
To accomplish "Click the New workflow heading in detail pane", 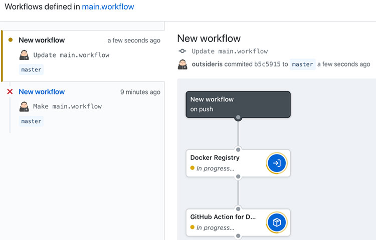I will click(209, 38).
